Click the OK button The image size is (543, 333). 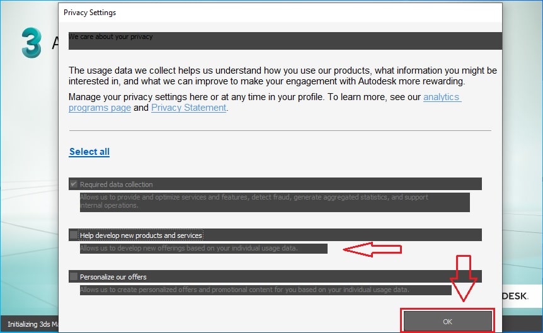[x=447, y=321]
